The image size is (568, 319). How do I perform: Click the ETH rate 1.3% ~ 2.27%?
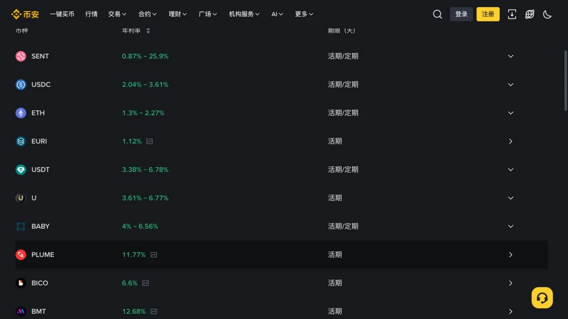tap(143, 113)
